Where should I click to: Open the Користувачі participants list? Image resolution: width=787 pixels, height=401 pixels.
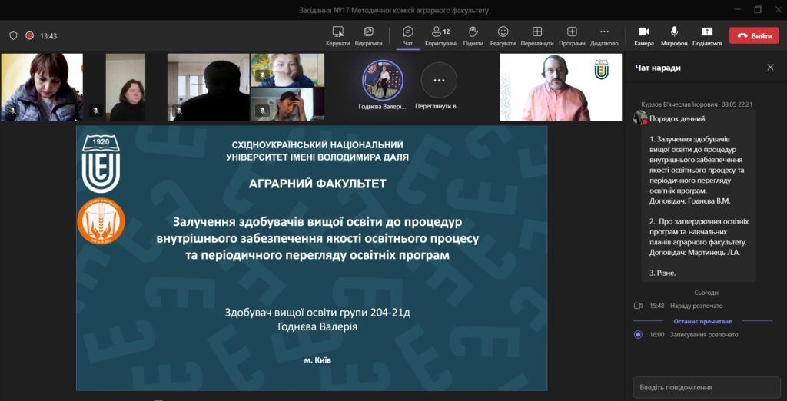(440, 31)
